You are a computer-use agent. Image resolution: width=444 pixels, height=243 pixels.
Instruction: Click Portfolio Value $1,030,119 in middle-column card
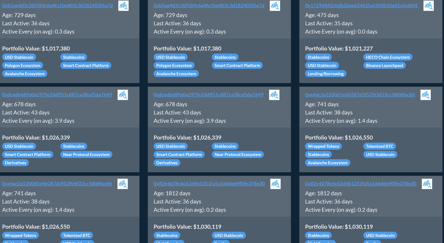pyautogui.click(x=188, y=227)
